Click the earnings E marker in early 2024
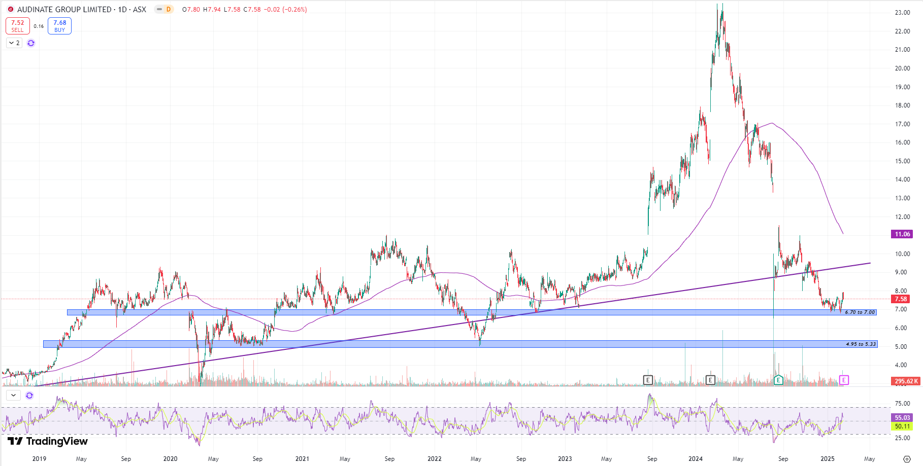Viewport: 923px width, 466px height. tap(710, 380)
